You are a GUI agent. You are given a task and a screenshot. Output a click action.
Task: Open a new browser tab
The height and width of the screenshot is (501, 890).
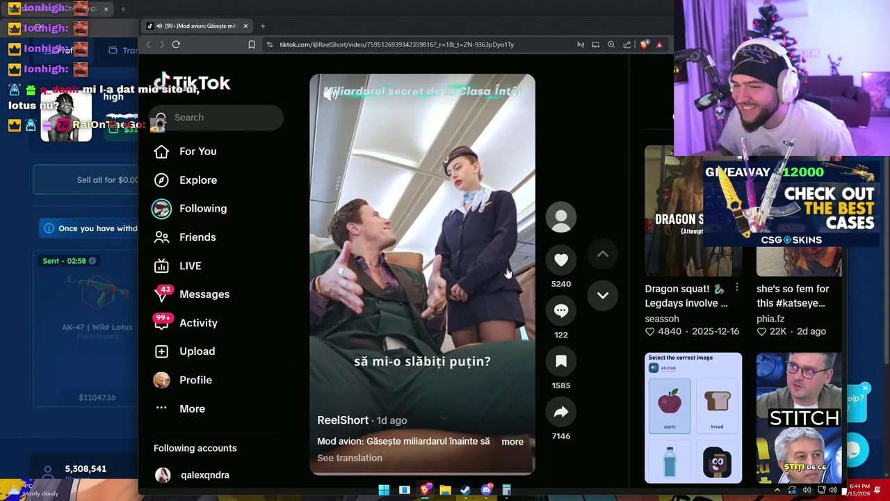tap(263, 26)
